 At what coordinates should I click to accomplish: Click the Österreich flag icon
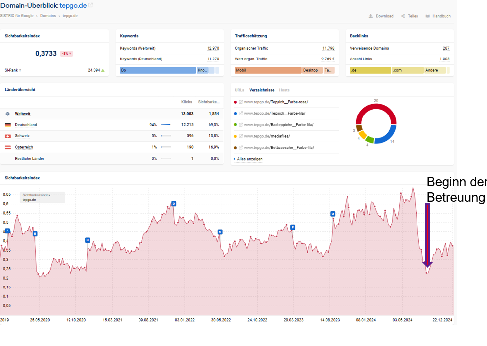[8, 147]
